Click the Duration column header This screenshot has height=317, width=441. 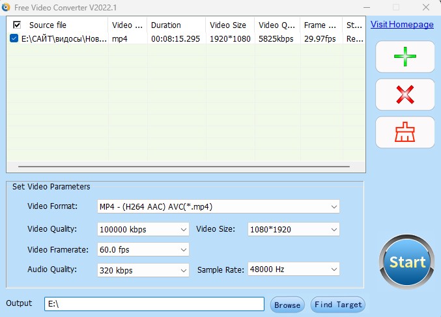point(177,25)
